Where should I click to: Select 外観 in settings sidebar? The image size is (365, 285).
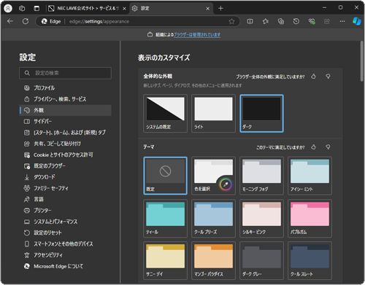[x=65, y=110]
